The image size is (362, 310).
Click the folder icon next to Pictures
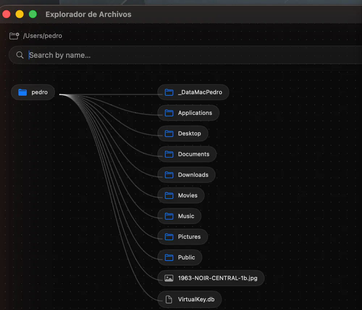pos(169,237)
